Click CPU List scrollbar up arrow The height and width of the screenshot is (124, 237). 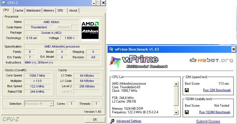pyautogui.click(x=176, y=84)
